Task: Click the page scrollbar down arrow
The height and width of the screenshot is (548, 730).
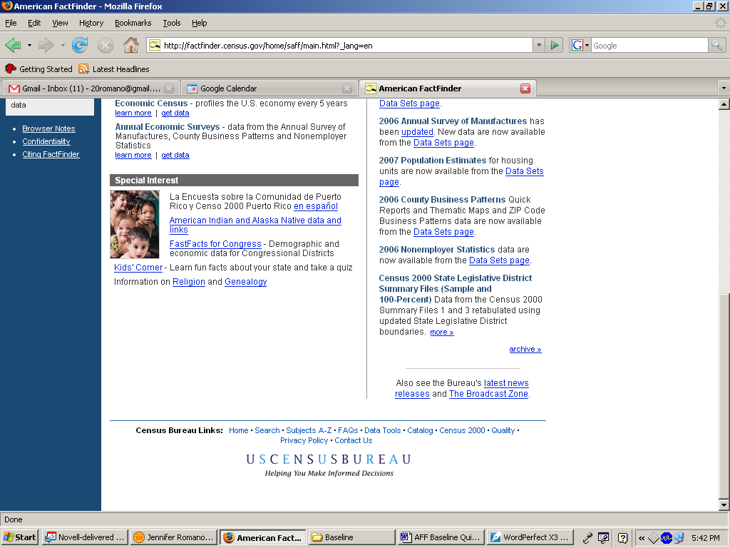Action: pos(724,504)
